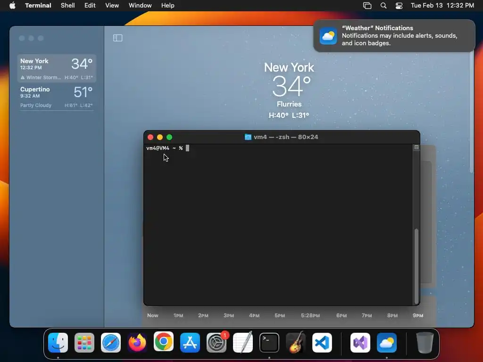The image size is (483, 362).
Task: Open Control Center in menu bar
Action: (x=399, y=6)
